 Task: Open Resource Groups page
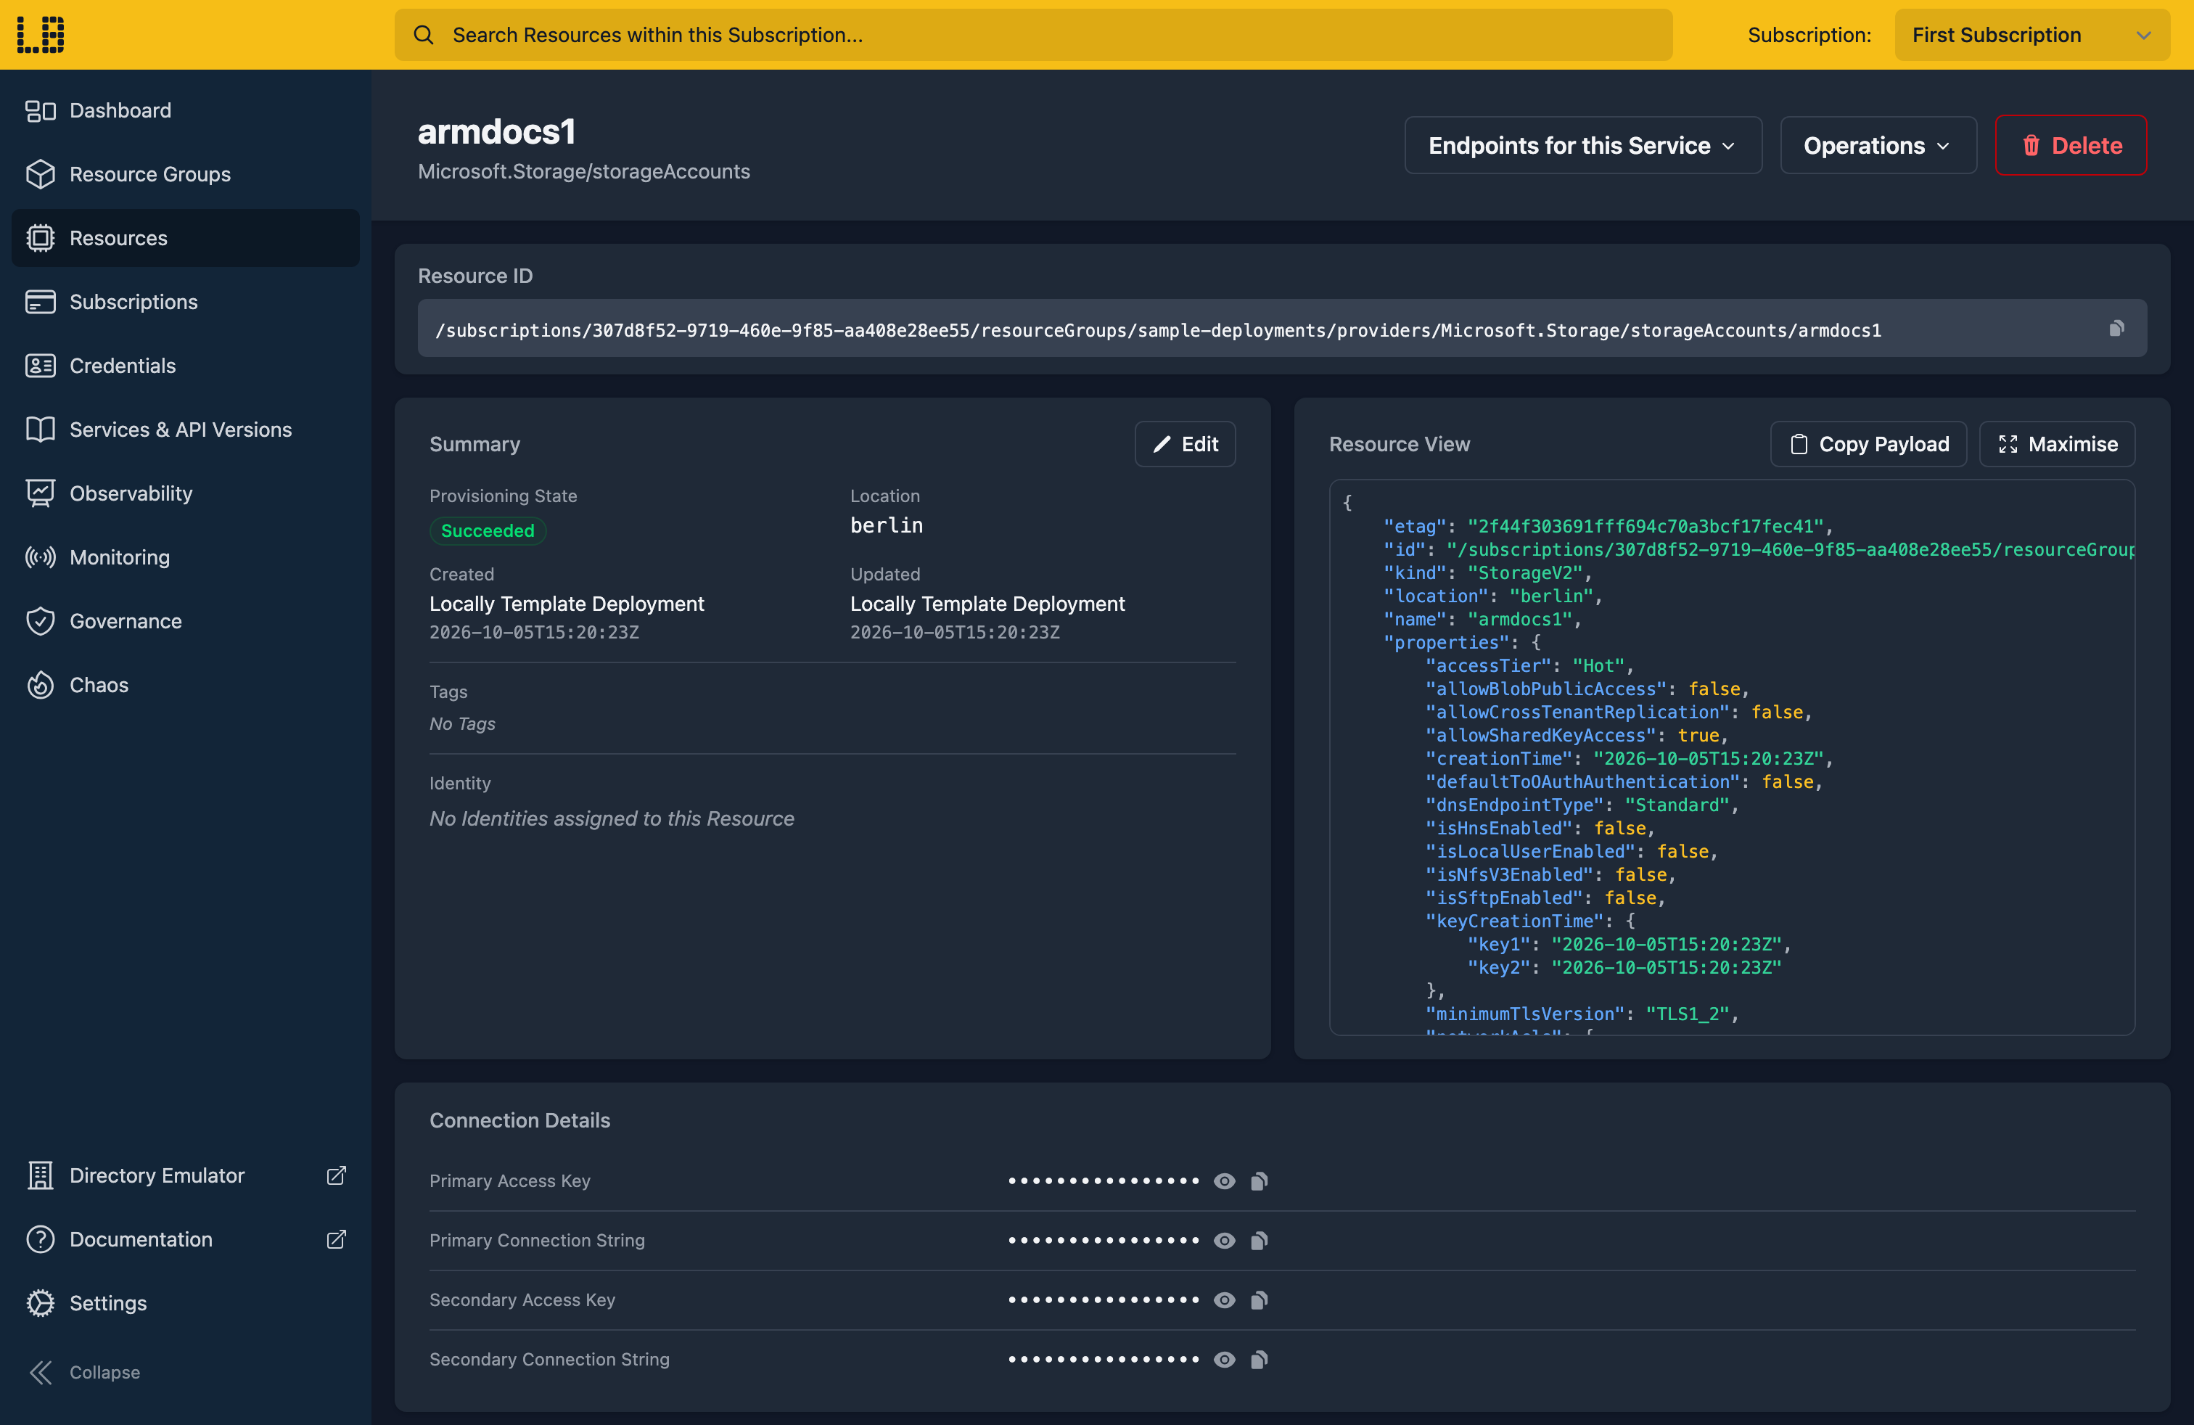(185, 174)
